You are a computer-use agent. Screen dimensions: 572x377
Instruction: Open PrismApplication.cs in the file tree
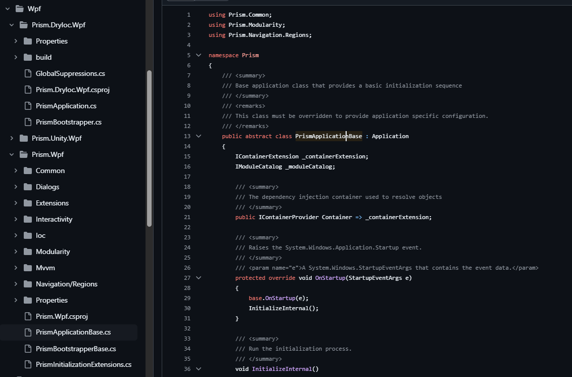66,106
